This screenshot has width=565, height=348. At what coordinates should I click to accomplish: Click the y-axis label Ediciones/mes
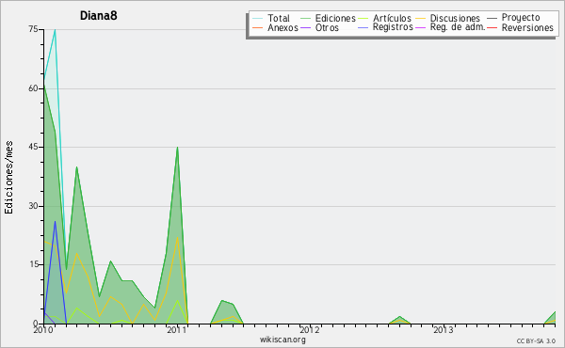(x=8, y=178)
